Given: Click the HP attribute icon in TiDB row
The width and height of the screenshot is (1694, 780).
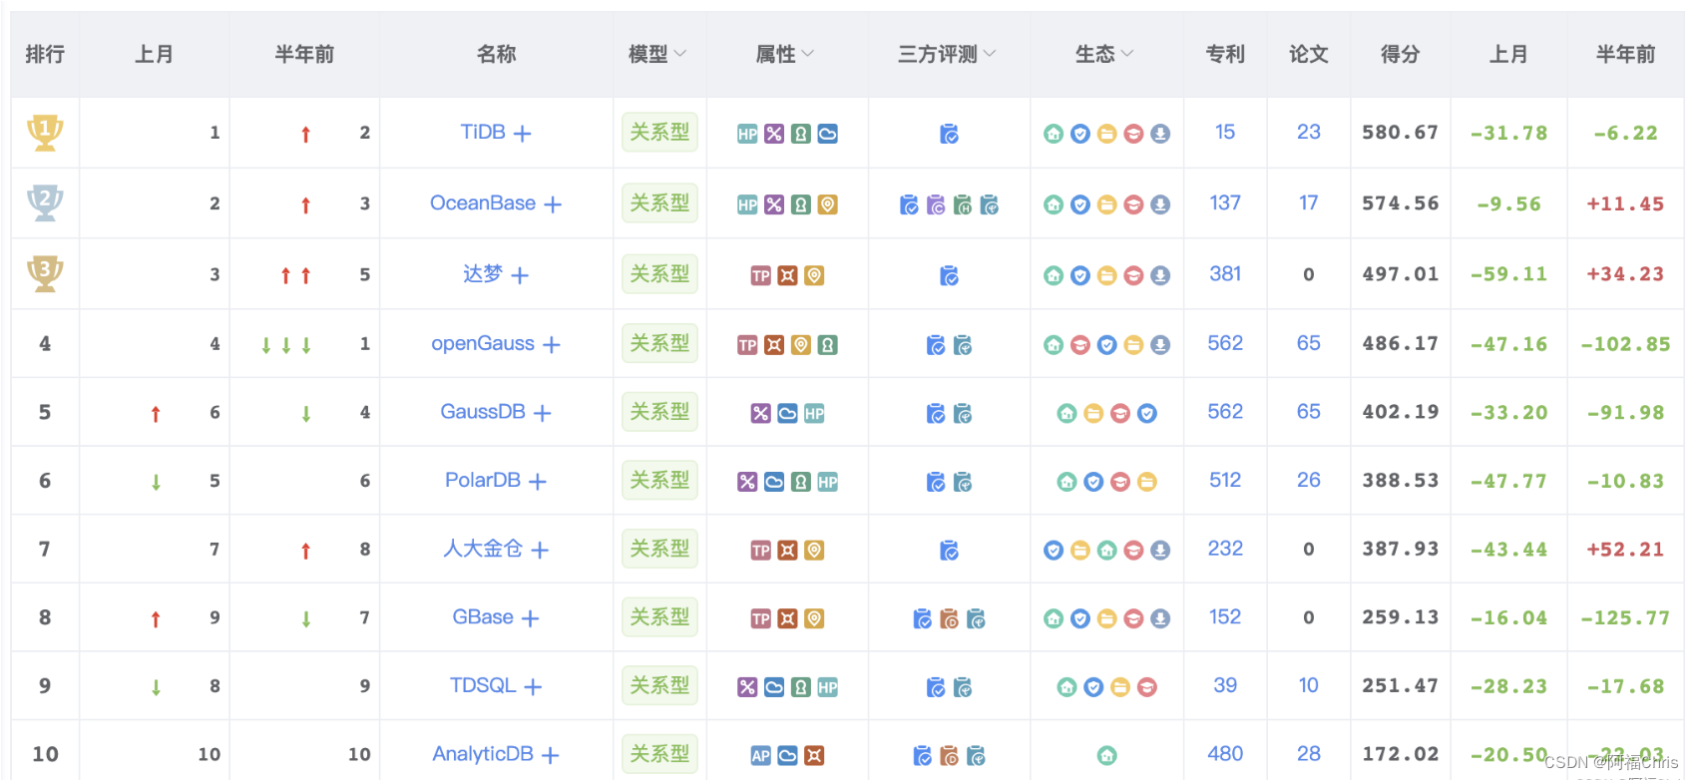Looking at the screenshot, I should [x=747, y=134].
